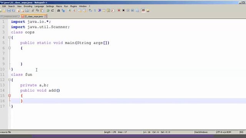
Task: Open the Replace toolbar icon
Action: coord(63,10)
